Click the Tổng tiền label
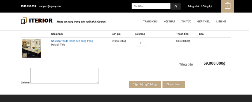 (x=186, y=64)
